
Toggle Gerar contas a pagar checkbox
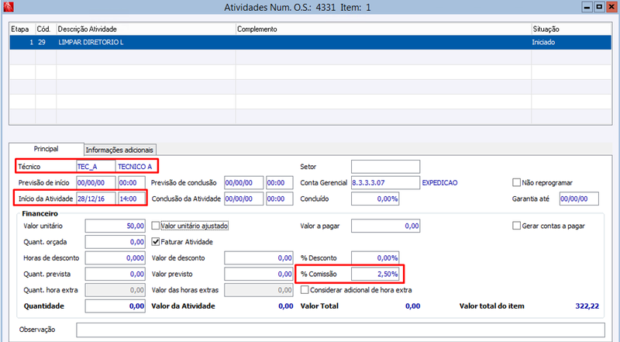516,226
